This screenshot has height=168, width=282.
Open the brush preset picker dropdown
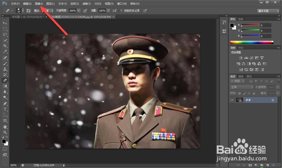coord(23,11)
